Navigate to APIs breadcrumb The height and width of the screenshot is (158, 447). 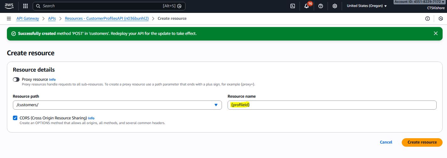pos(52,19)
